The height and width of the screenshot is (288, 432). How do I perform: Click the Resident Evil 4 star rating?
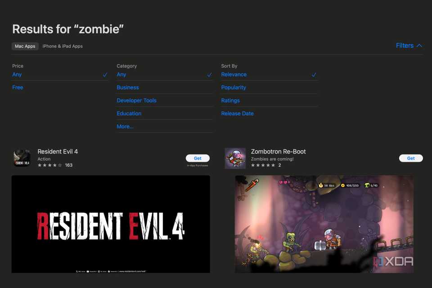pyautogui.click(x=49, y=165)
